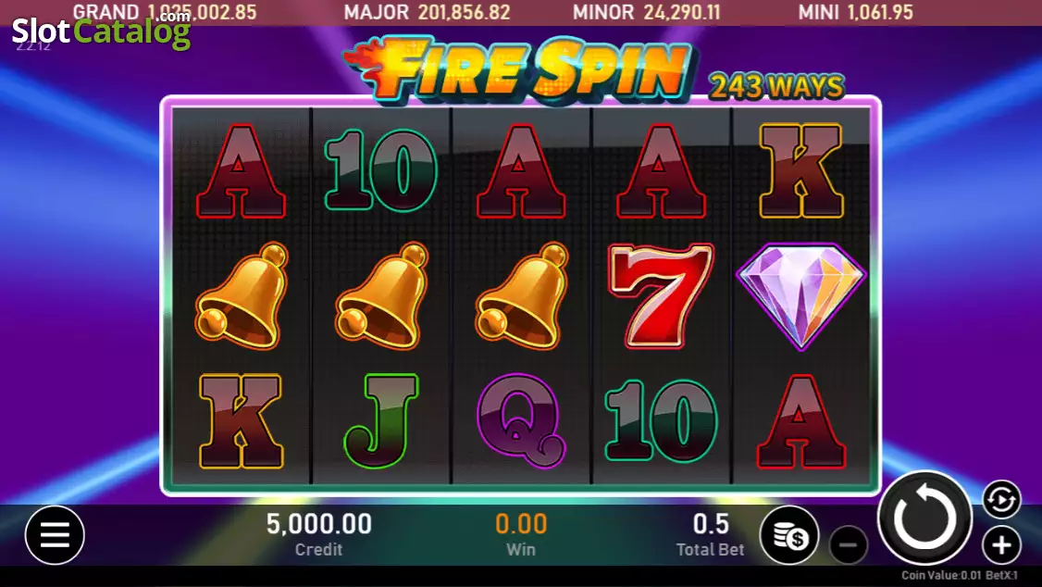This screenshot has width=1042, height=587.
Task: Increase bet with the plus button
Action: pyautogui.click(x=1001, y=545)
